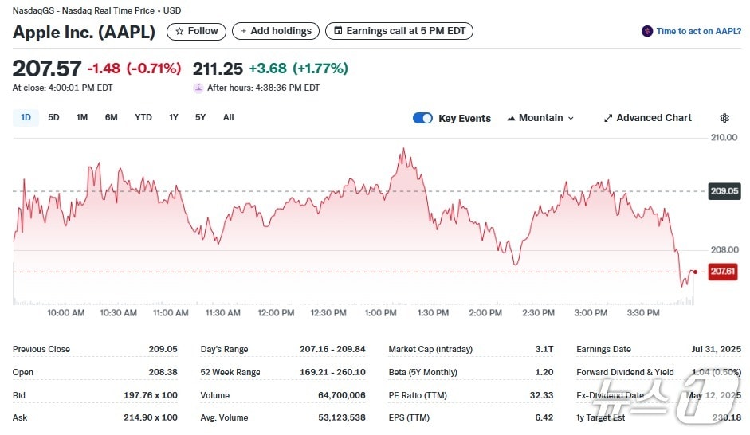Show All-time chart range
This screenshot has width=750, height=435.
point(228,118)
